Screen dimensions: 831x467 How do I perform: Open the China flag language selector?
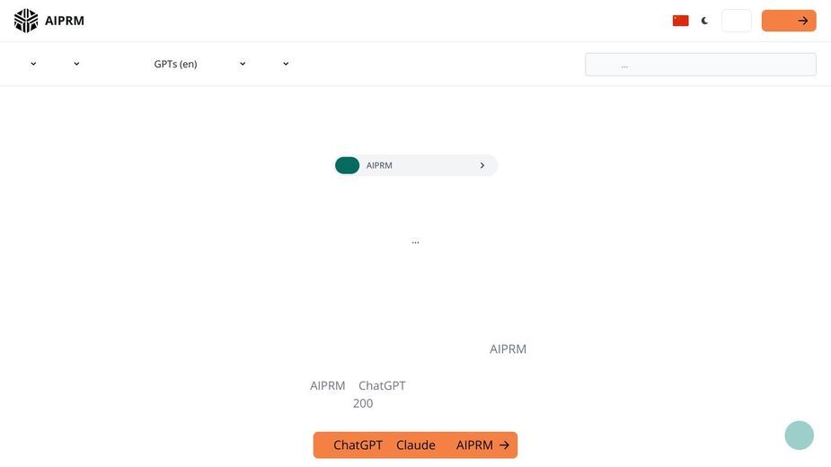point(680,21)
